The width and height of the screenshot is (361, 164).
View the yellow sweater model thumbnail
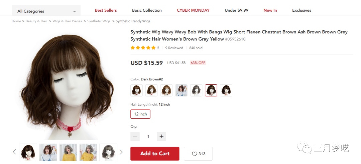(68, 152)
